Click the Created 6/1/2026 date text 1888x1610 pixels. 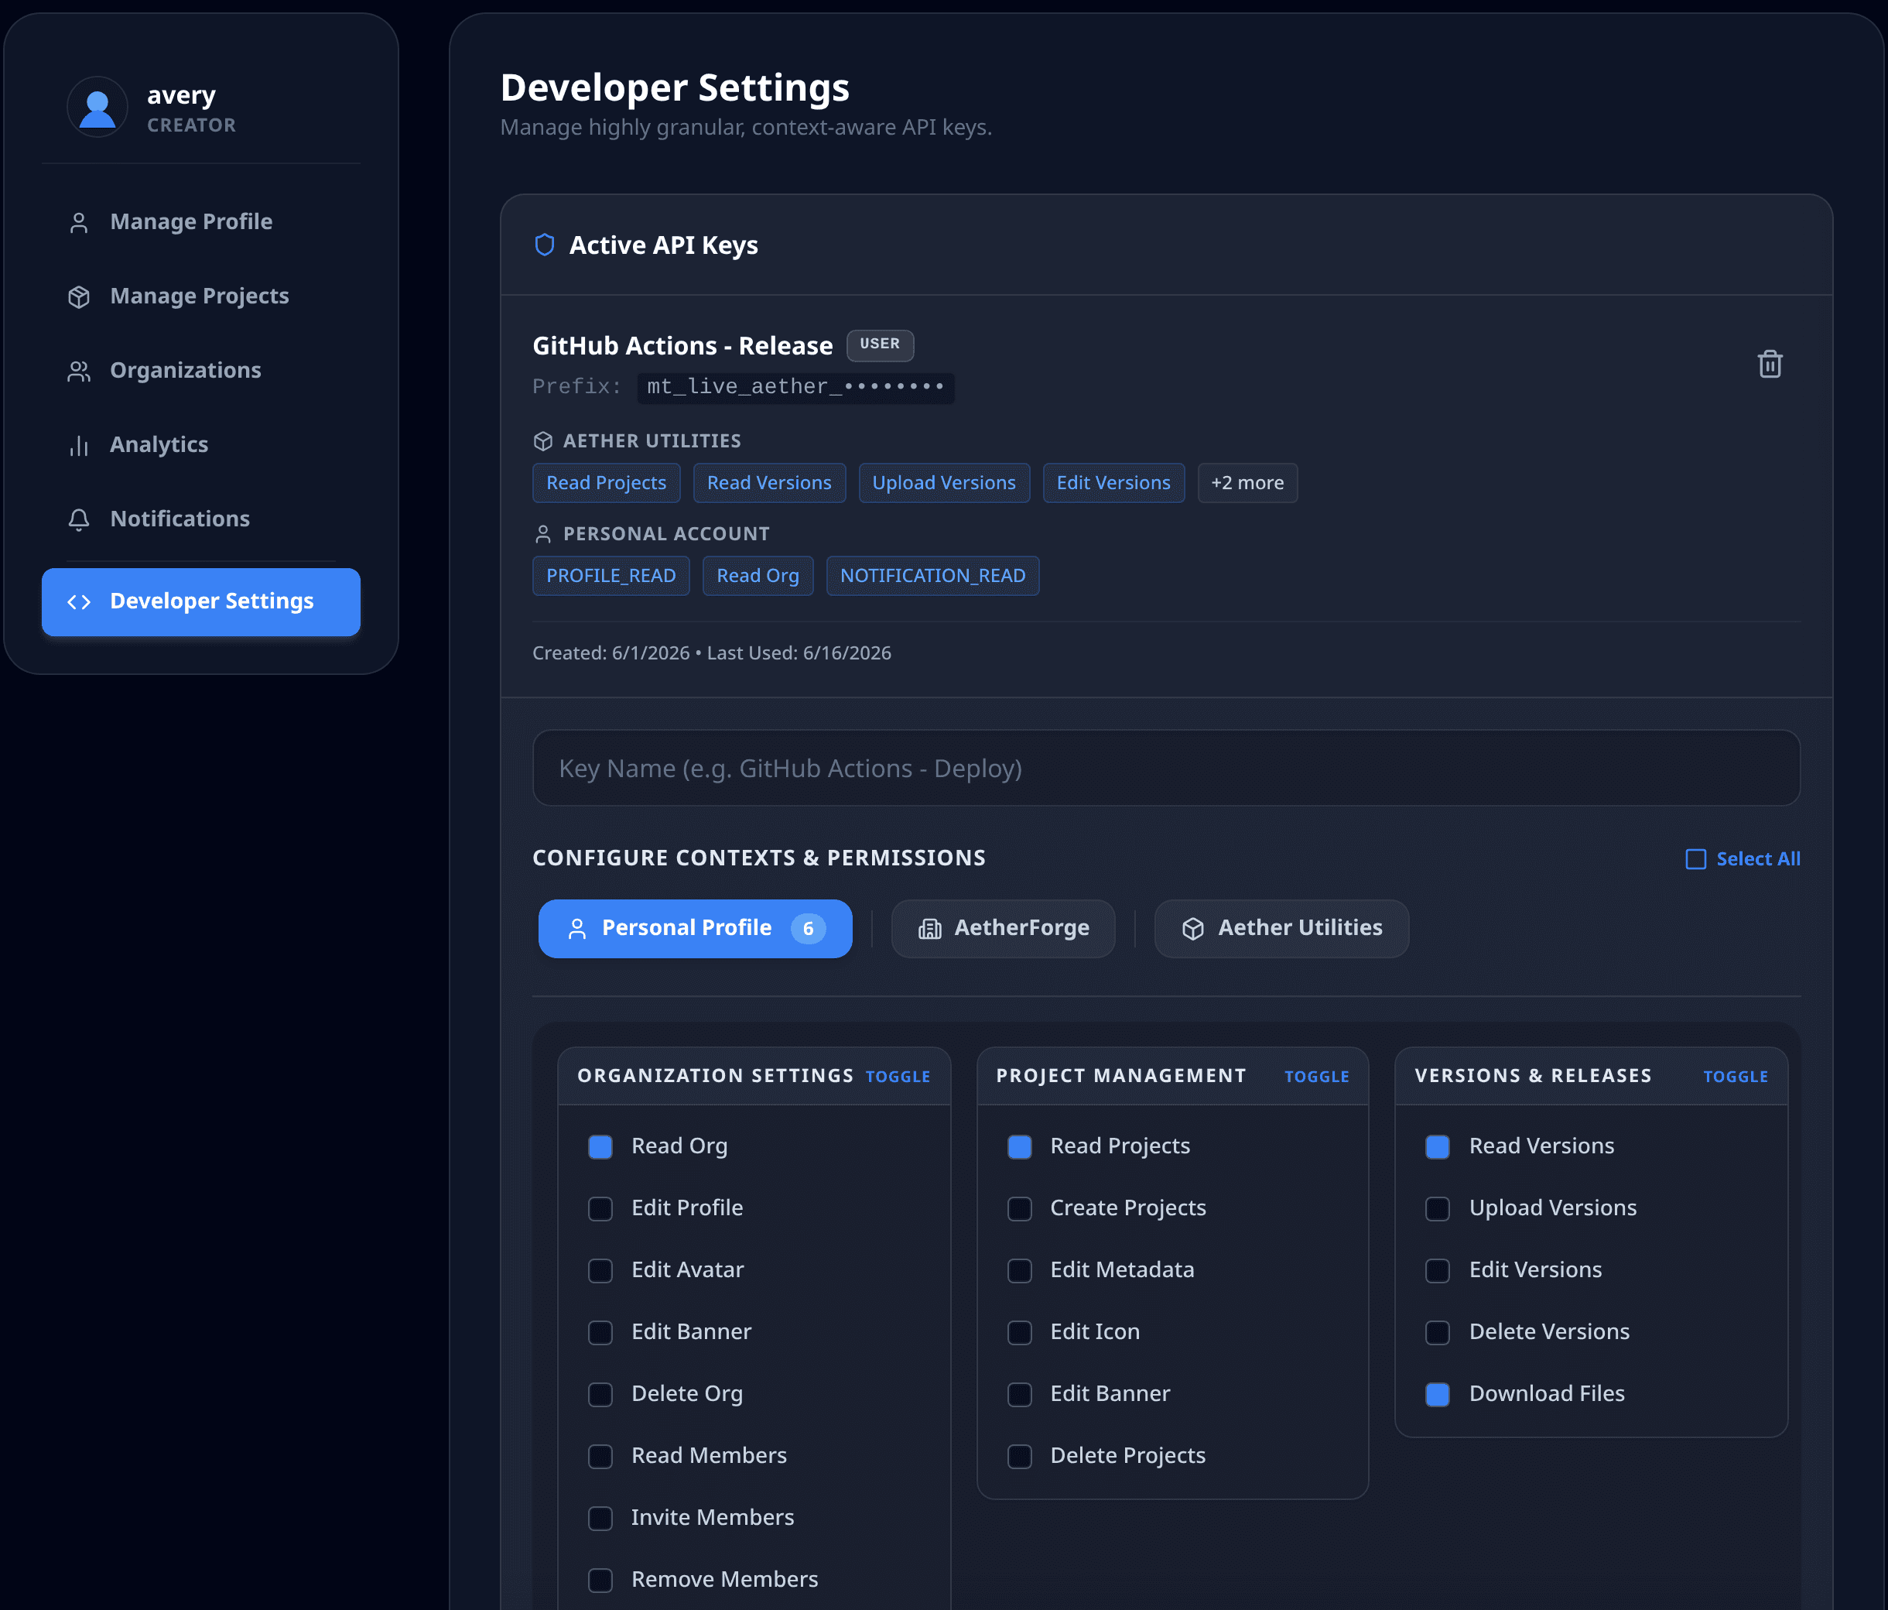tap(611, 653)
